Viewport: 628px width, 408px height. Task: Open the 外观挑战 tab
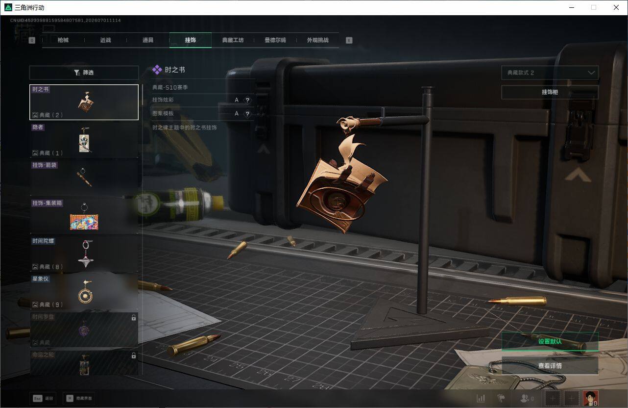coord(317,40)
